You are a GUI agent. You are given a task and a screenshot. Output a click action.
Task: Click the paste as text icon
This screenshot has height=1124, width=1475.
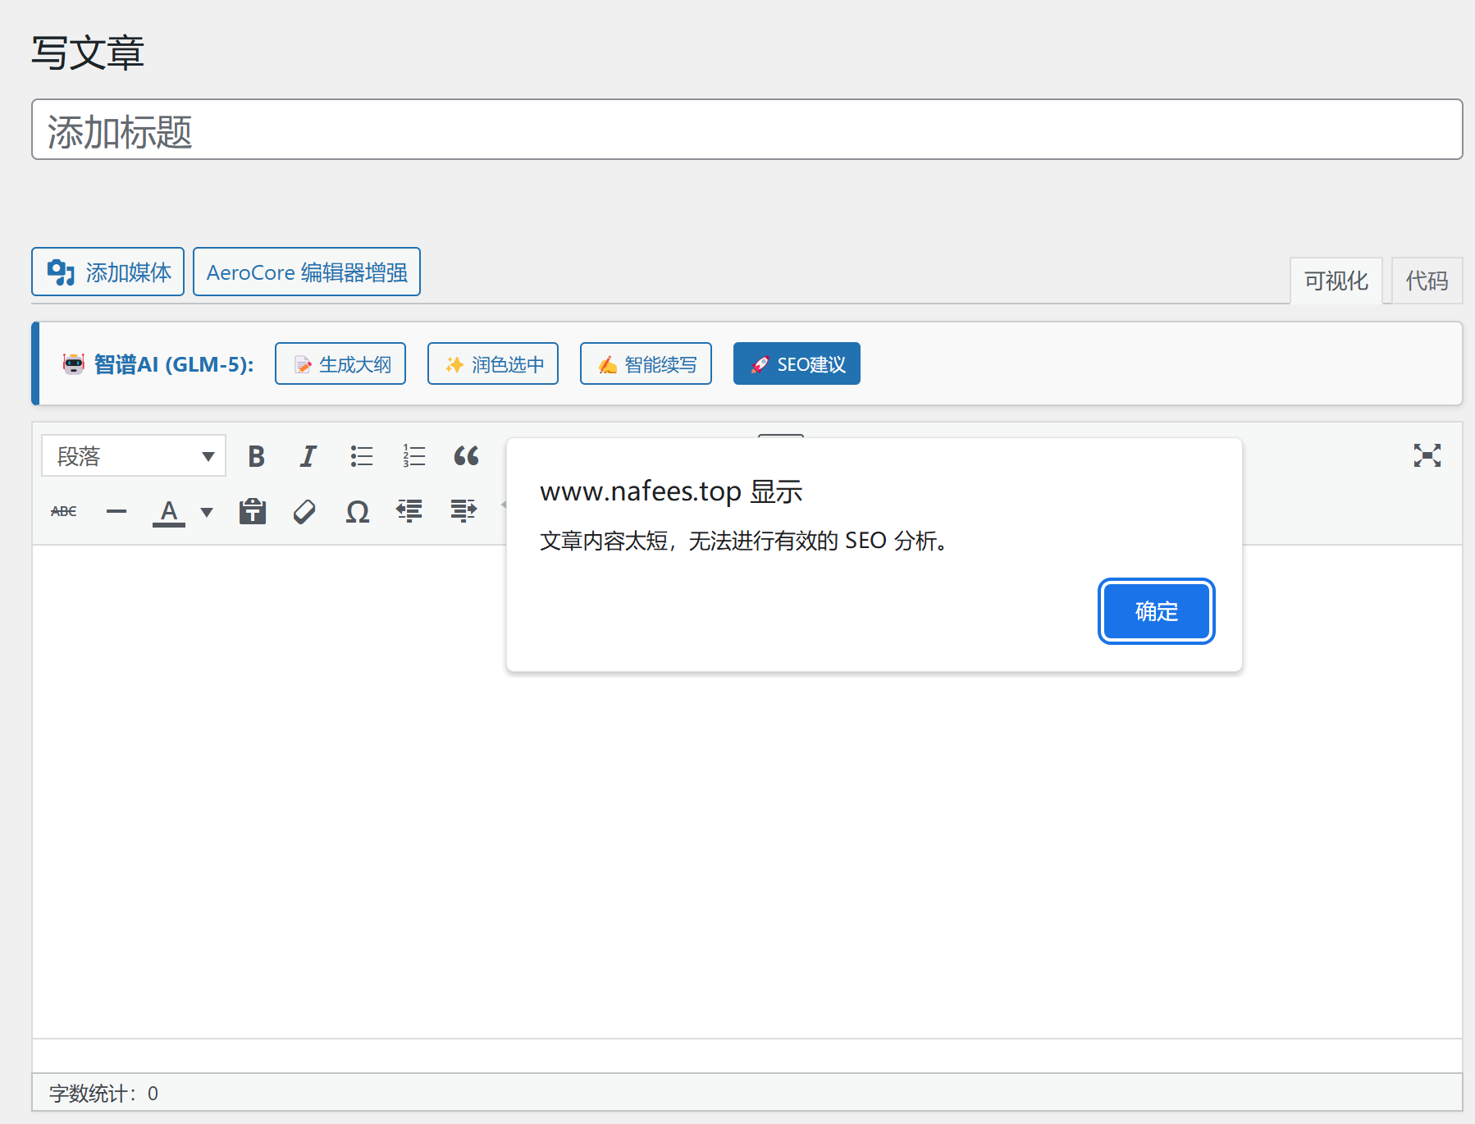252,511
